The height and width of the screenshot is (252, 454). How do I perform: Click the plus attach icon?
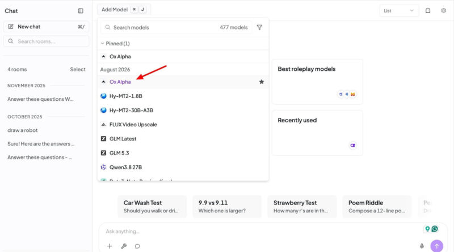(x=110, y=246)
